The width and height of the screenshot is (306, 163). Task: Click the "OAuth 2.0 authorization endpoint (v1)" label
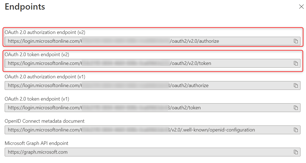point(45,77)
